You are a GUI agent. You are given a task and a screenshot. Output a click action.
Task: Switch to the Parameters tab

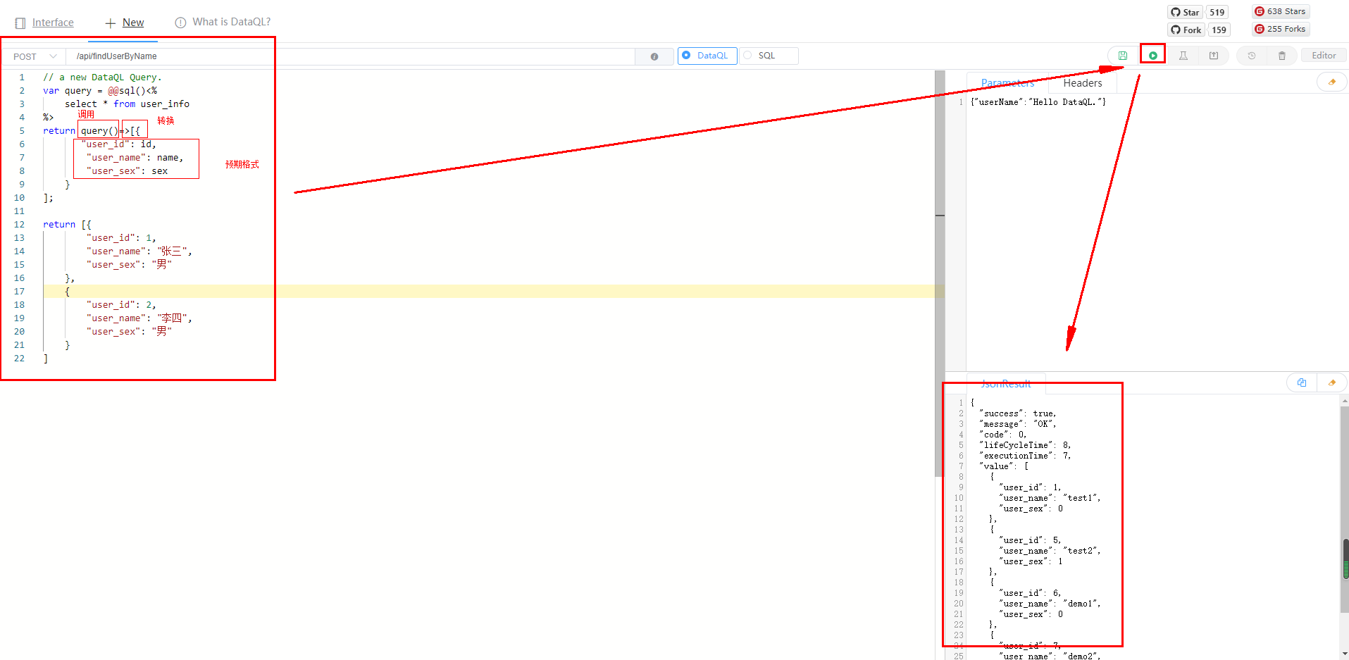click(1007, 82)
